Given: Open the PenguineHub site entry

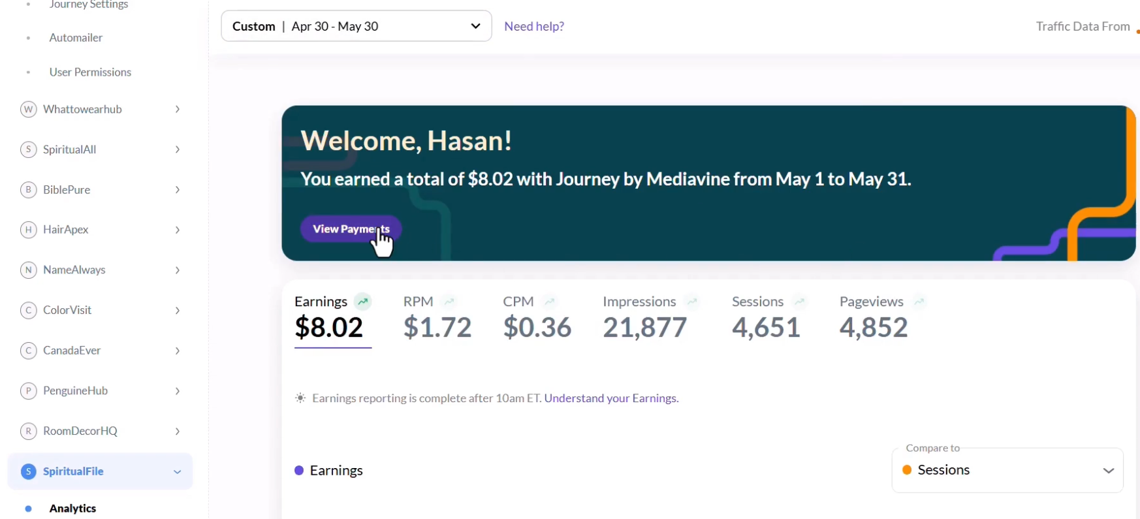Looking at the screenshot, I should pos(100,391).
